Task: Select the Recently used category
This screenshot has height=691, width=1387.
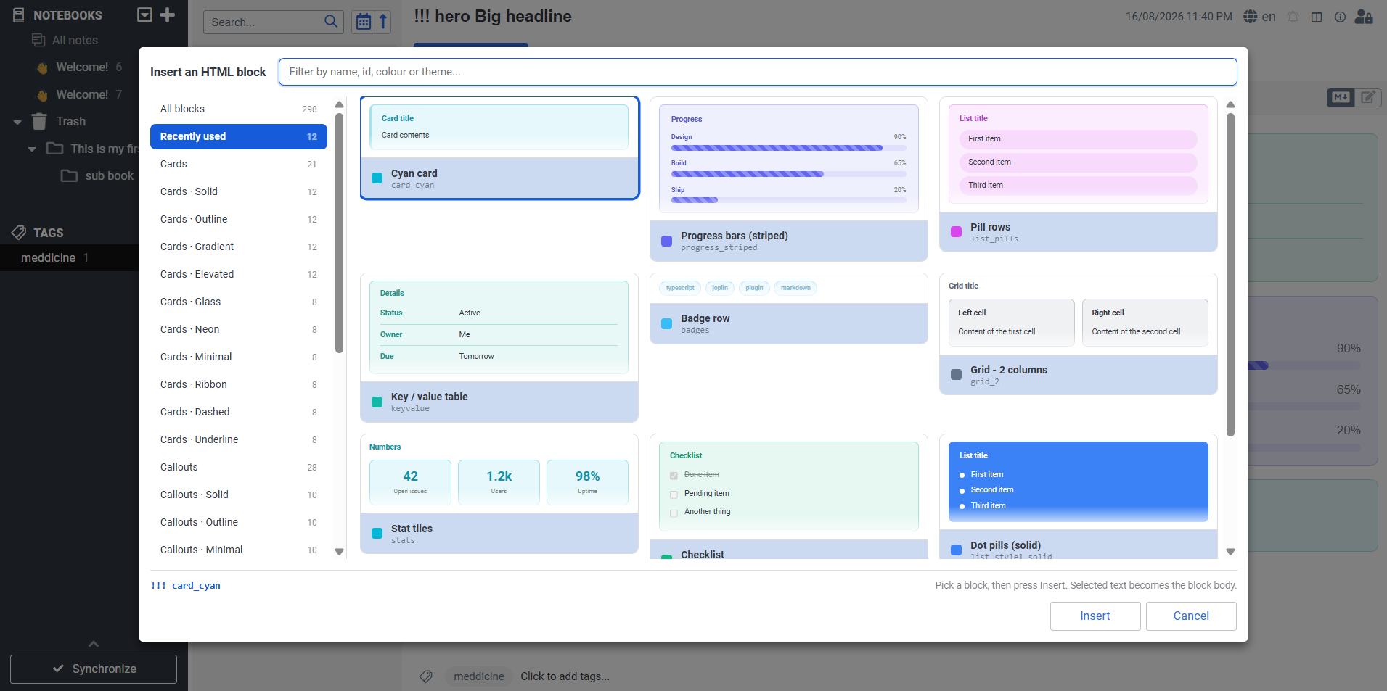Action: 239,136
